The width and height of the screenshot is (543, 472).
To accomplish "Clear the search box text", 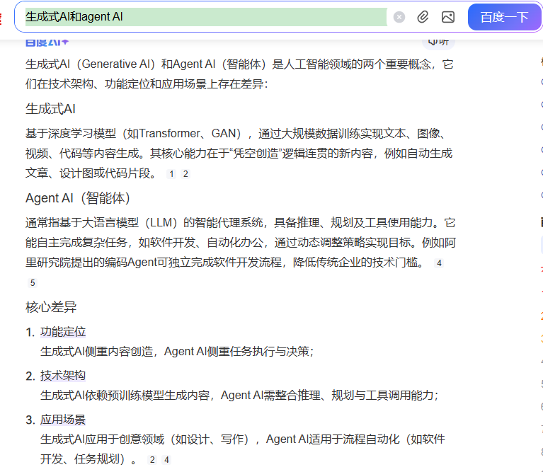I will 399,17.
